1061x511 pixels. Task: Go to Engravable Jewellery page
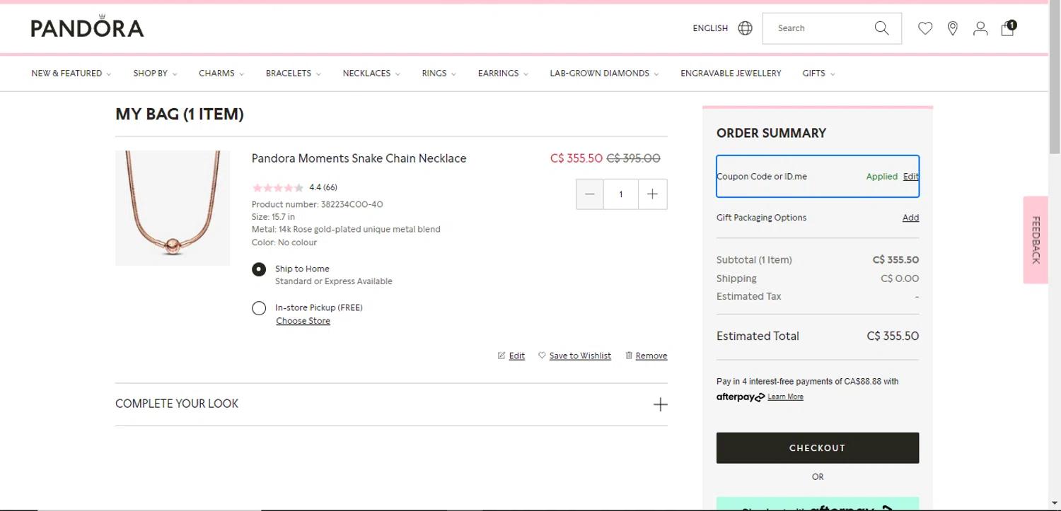731,74
